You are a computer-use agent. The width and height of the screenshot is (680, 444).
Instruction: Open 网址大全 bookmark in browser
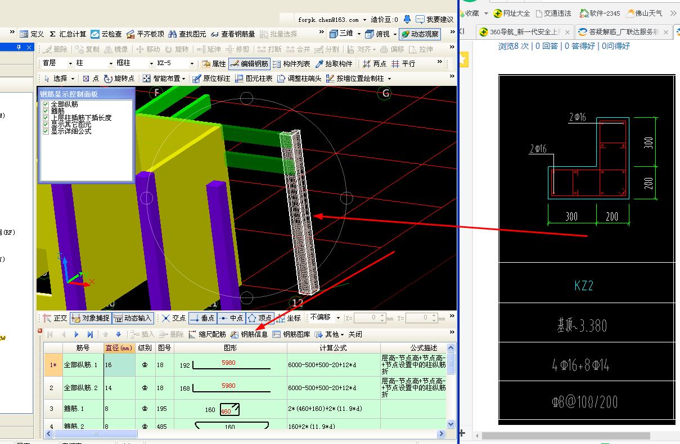click(512, 13)
